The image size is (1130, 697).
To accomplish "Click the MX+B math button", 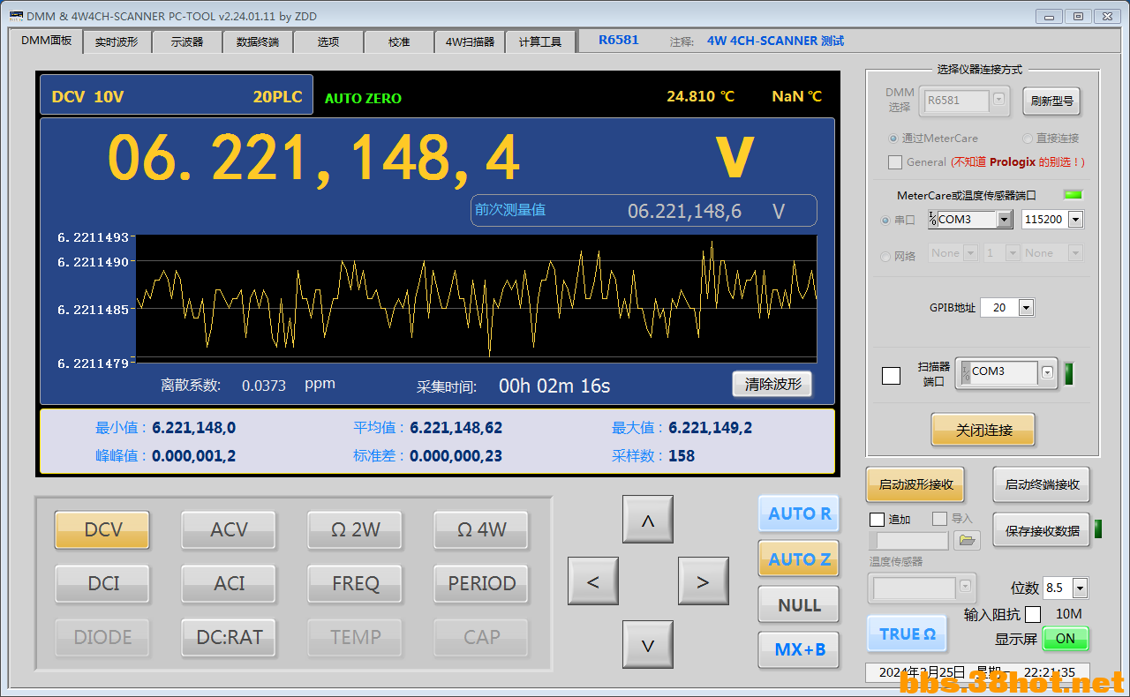I will [799, 650].
